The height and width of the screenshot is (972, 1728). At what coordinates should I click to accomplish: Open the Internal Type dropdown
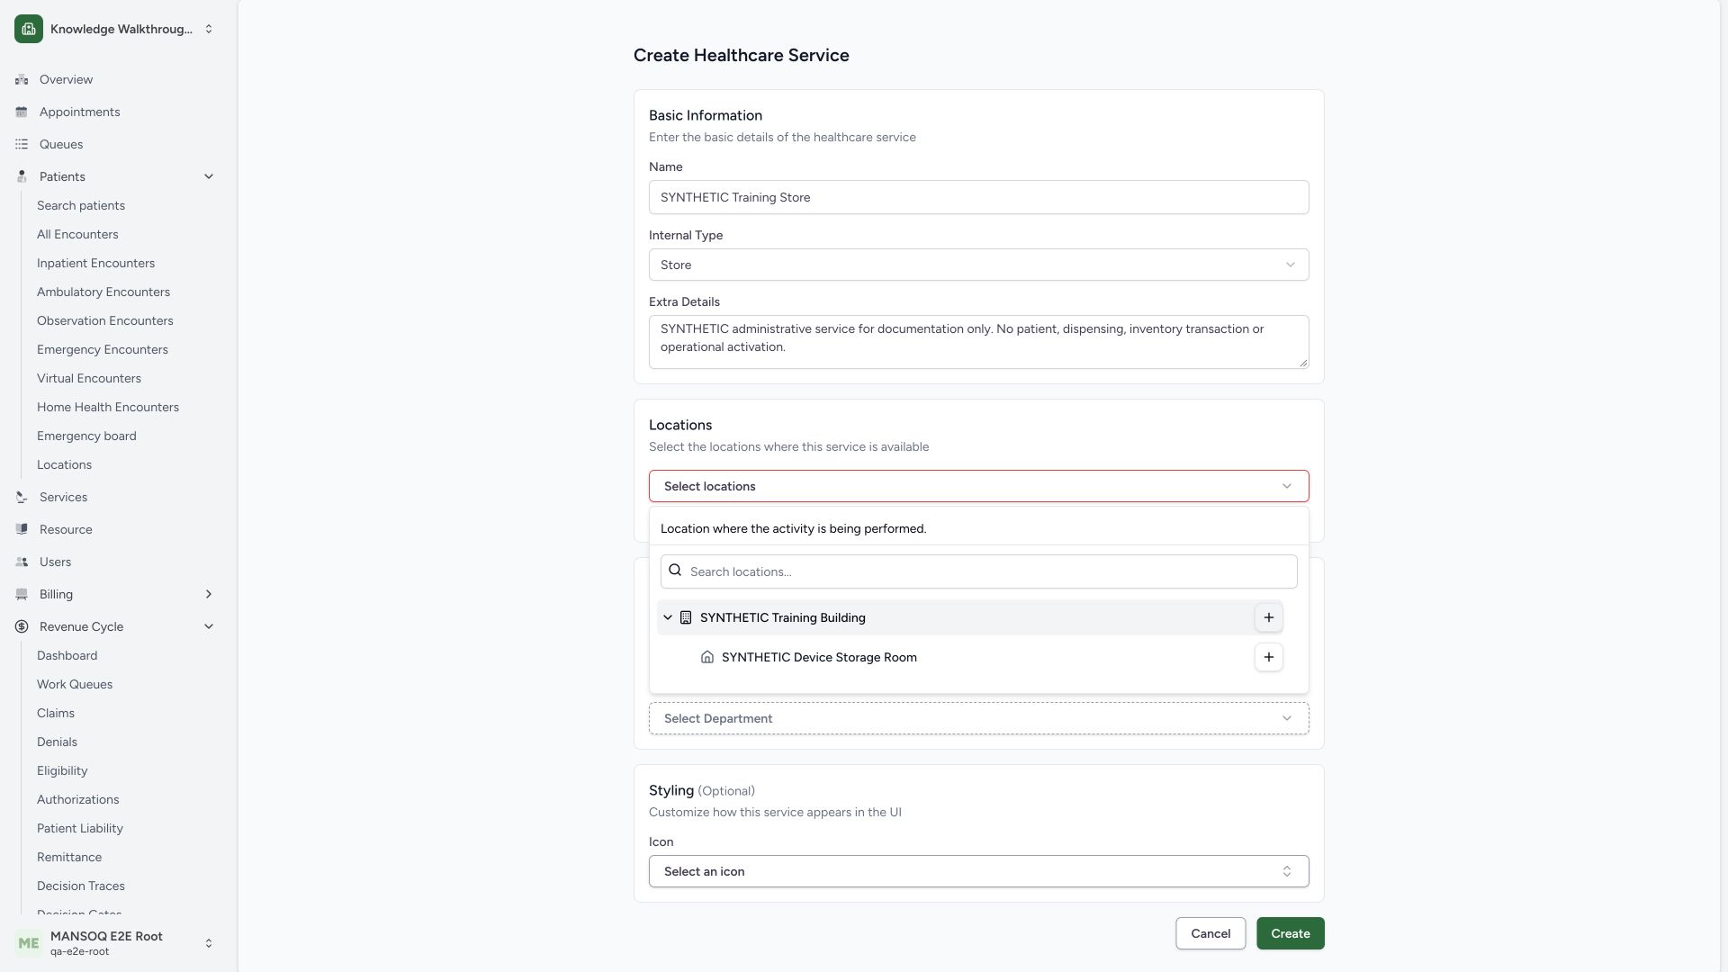(978, 265)
